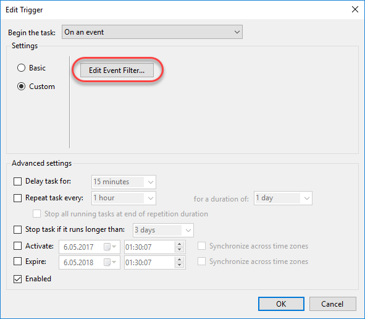Click the Edit Event Filter button
Image resolution: width=365 pixels, height=319 pixels.
click(x=117, y=70)
